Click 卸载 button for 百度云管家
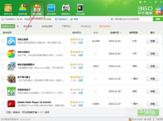This screenshot has width=163, height=121. pos(153,41)
